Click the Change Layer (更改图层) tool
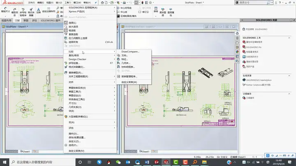The image size is (296, 166). click(x=163, y=12)
